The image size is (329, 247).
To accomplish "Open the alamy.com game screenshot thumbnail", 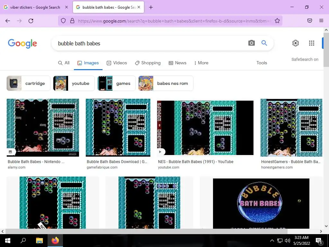I will pos(43,127).
